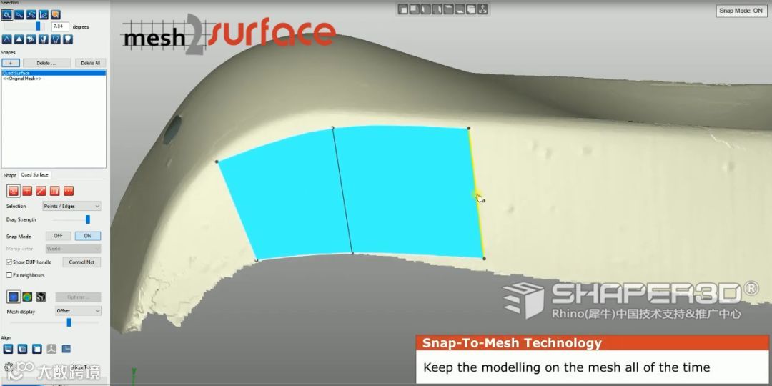Toggle Show DUP handle checkbox
772x386 pixels.
[9, 262]
